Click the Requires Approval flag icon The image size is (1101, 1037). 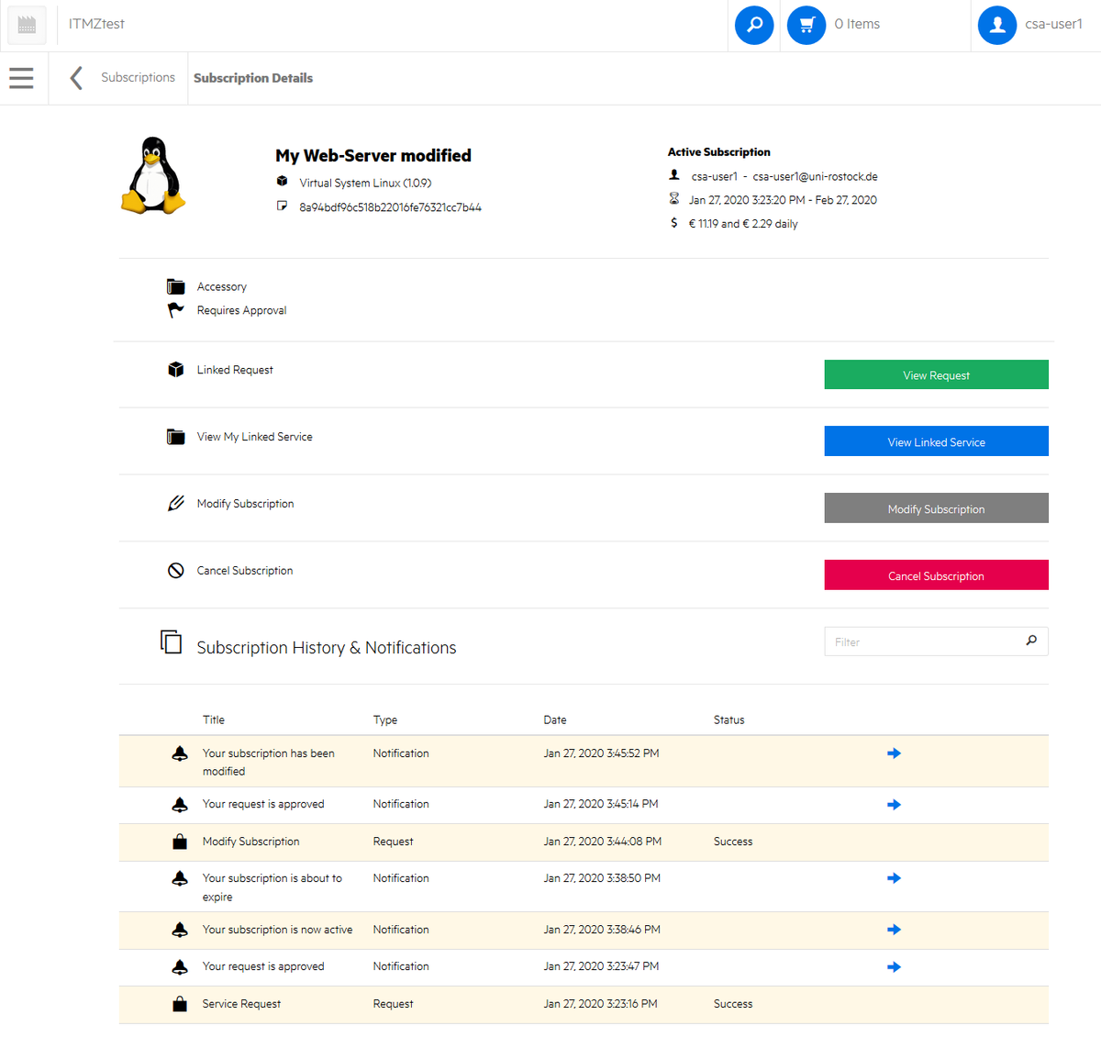(175, 310)
